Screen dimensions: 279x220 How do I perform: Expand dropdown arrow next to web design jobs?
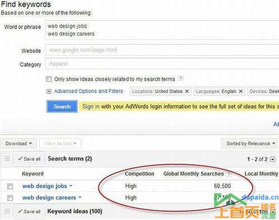click(71, 186)
